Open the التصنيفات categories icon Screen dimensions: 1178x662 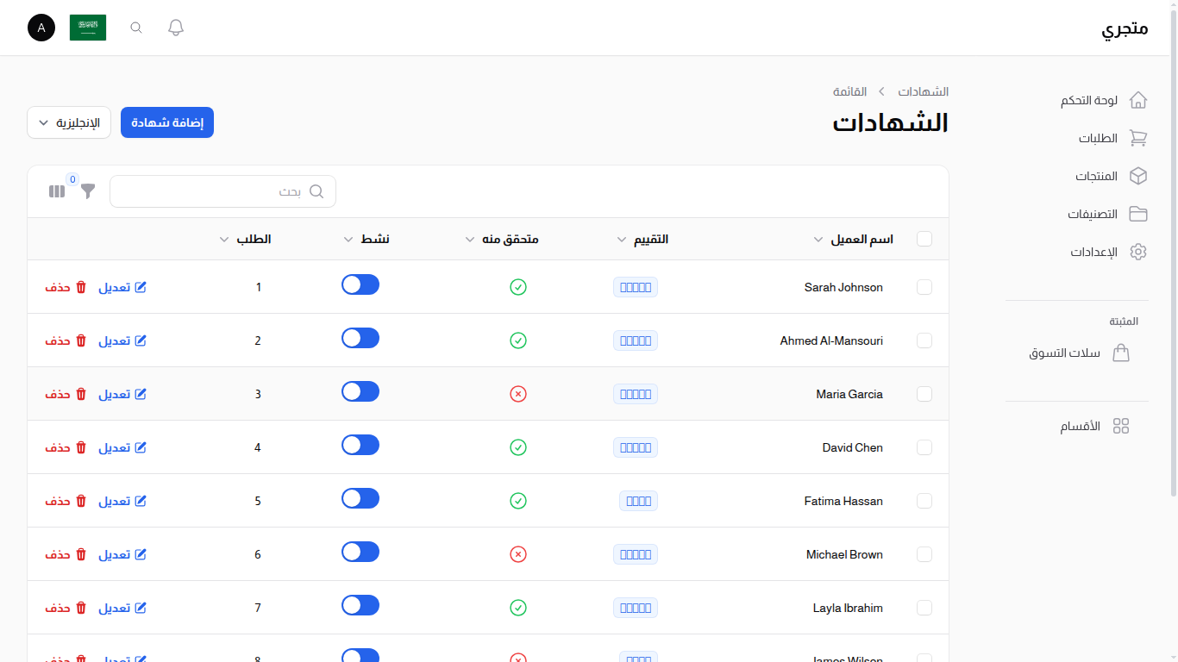tap(1138, 214)
